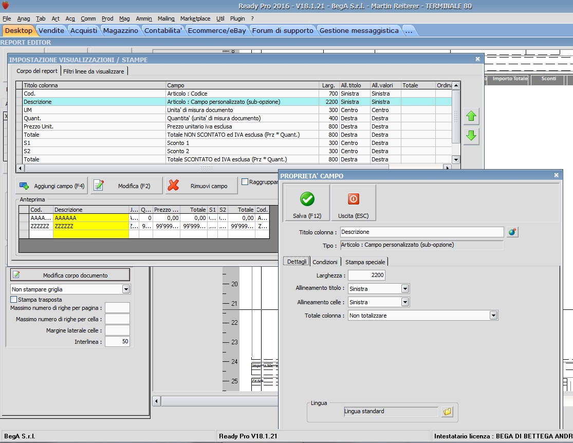Click the globe icon beside Titolo colonna

(512, 232)
